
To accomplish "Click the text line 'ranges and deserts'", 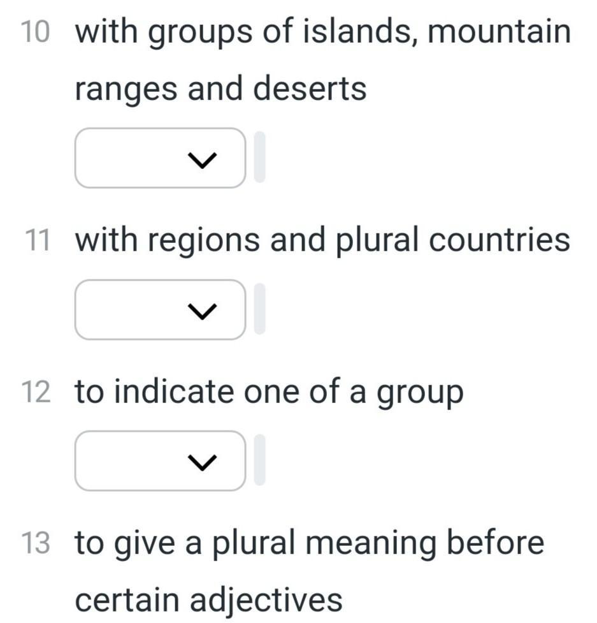I will tap(220, 89).
